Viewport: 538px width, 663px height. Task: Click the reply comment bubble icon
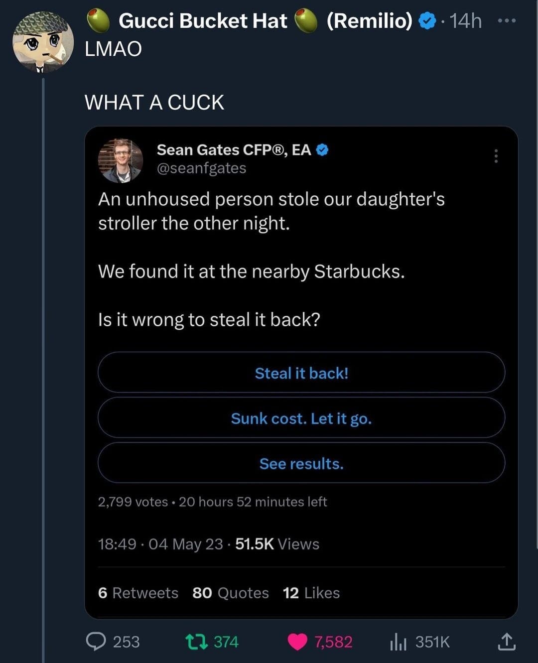click(x=96, y=641)
